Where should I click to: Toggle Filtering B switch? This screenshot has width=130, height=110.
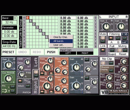pyautogui.click(x=118, y=38)
